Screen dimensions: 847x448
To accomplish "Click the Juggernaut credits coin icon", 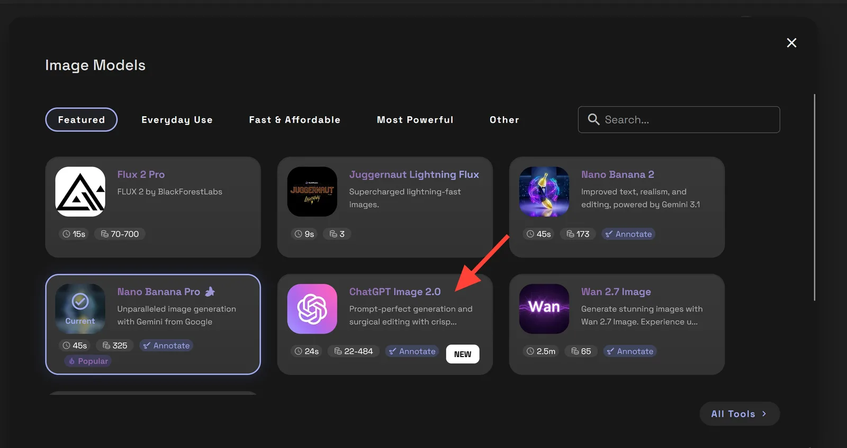I will (333, 234).
